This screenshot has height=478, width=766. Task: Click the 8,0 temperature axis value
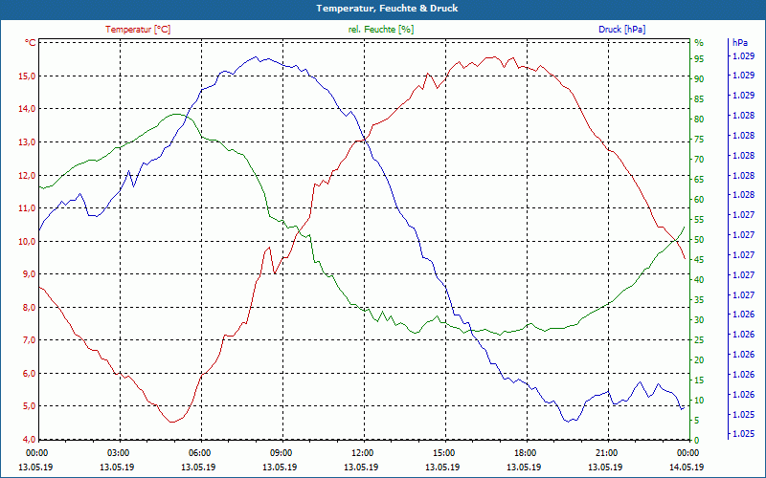click(x=30, y=307)
